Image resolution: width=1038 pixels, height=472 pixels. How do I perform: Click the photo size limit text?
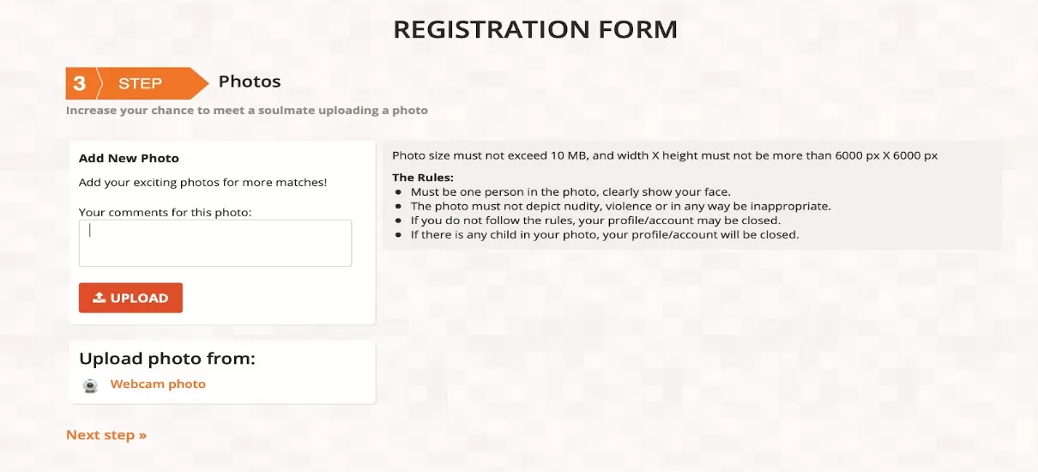[x=665, y=155]
